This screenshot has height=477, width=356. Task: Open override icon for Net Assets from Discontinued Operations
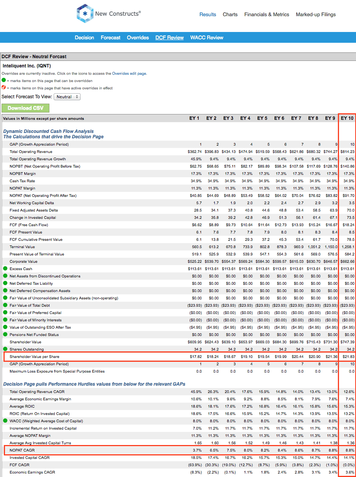[5, 276]
